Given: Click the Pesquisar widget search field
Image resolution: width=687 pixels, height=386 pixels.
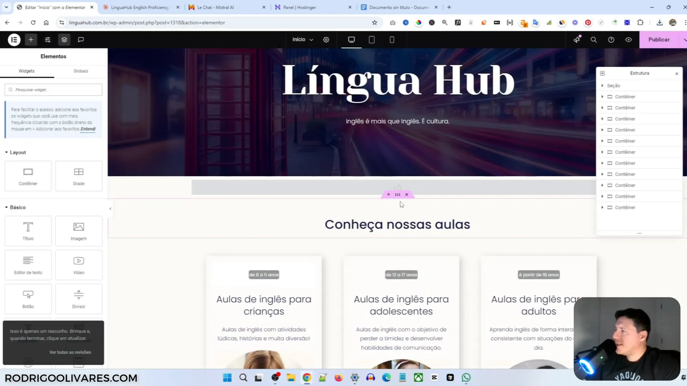Looking at the screenshot, I should tap(53, 90).
